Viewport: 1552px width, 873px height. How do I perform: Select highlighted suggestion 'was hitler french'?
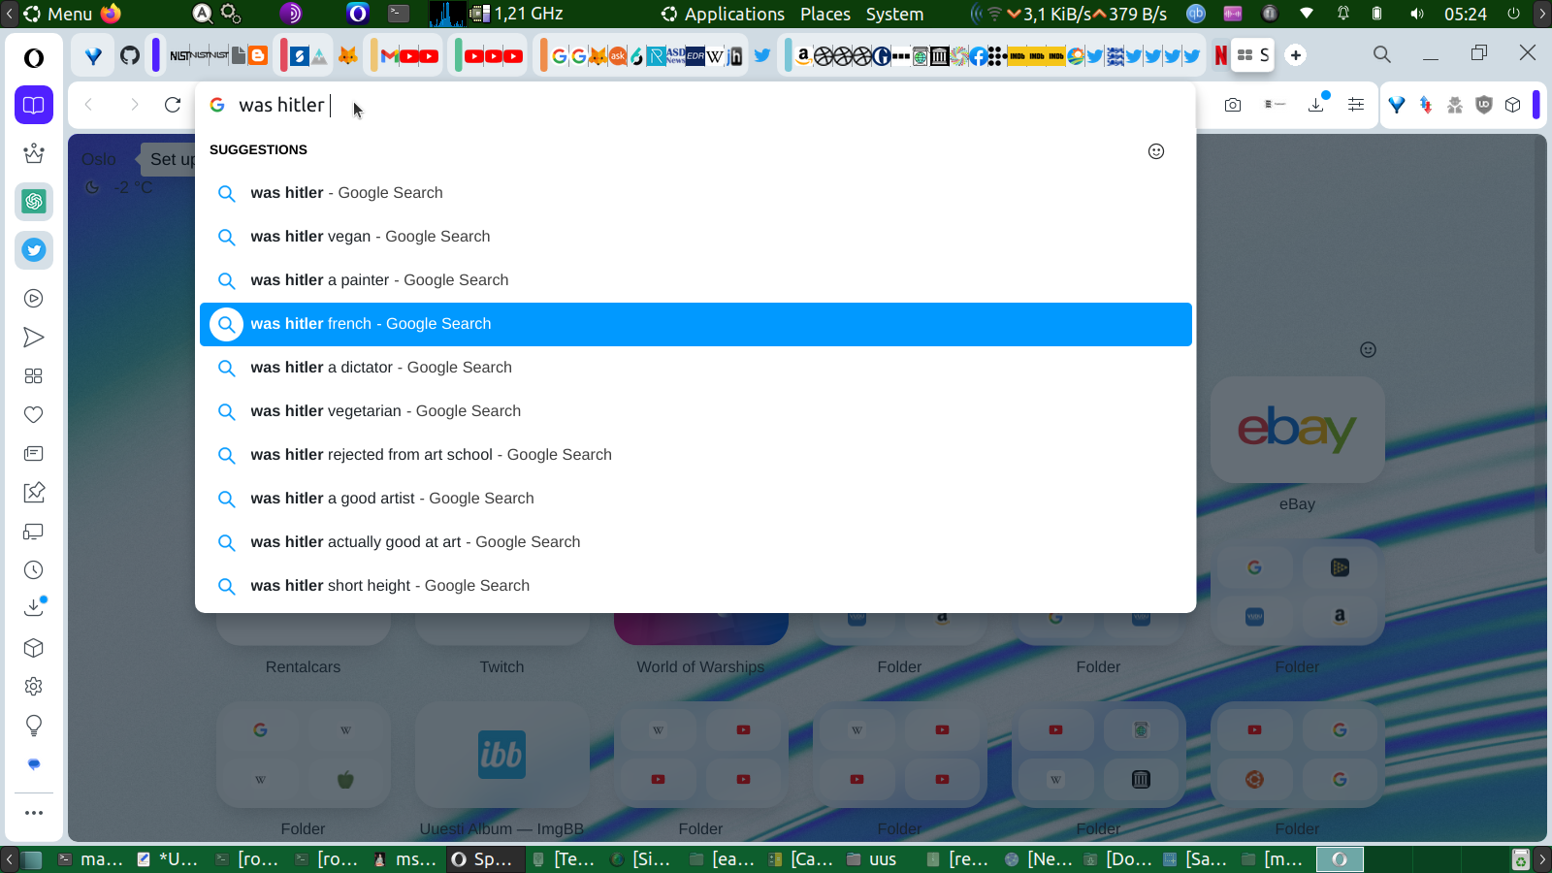coord(695,324)
